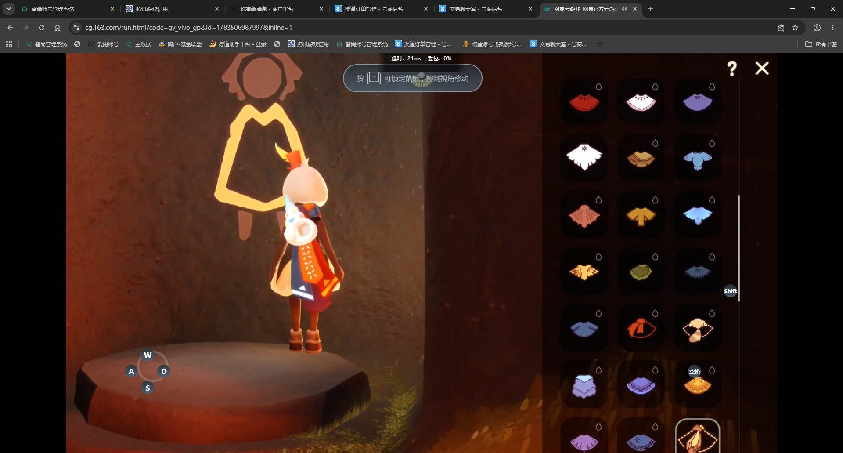Pick the lavender purple cape
Image resolution: width=843 pixels, height=453 pixels.
pyautogui.click(x=697, y=102)
